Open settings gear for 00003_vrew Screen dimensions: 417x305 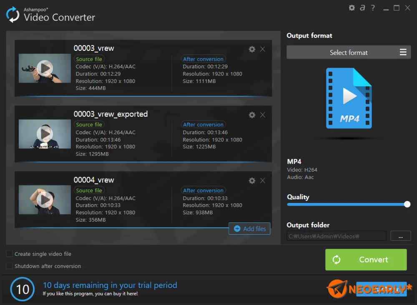click(252, 49)
